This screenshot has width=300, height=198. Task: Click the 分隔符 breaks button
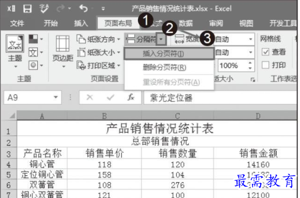point(141,39)
